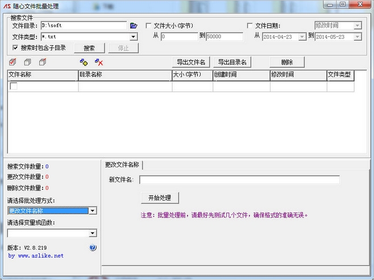Click the 搜索 button
Image resolution: width=374 pixels, height=280 pixels.
pyautogui.click(x=89, y=48)
